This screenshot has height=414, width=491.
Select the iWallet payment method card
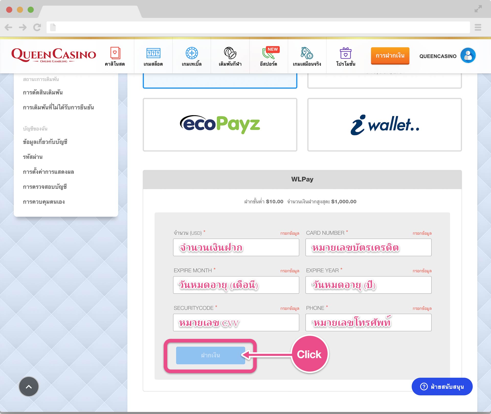tap(385, 125)
